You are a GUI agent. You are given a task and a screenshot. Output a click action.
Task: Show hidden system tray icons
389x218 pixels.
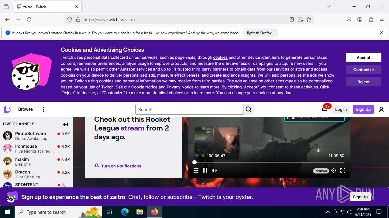point(328,212)
